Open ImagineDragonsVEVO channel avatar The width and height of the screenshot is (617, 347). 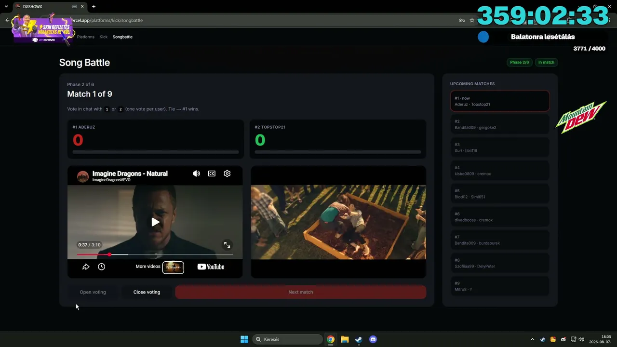tap(83, 176)
